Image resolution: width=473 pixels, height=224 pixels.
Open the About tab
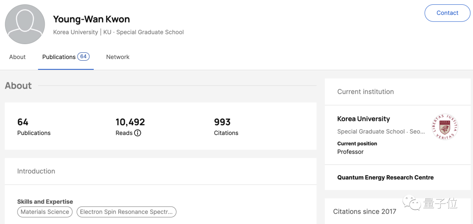coord(18,57)
